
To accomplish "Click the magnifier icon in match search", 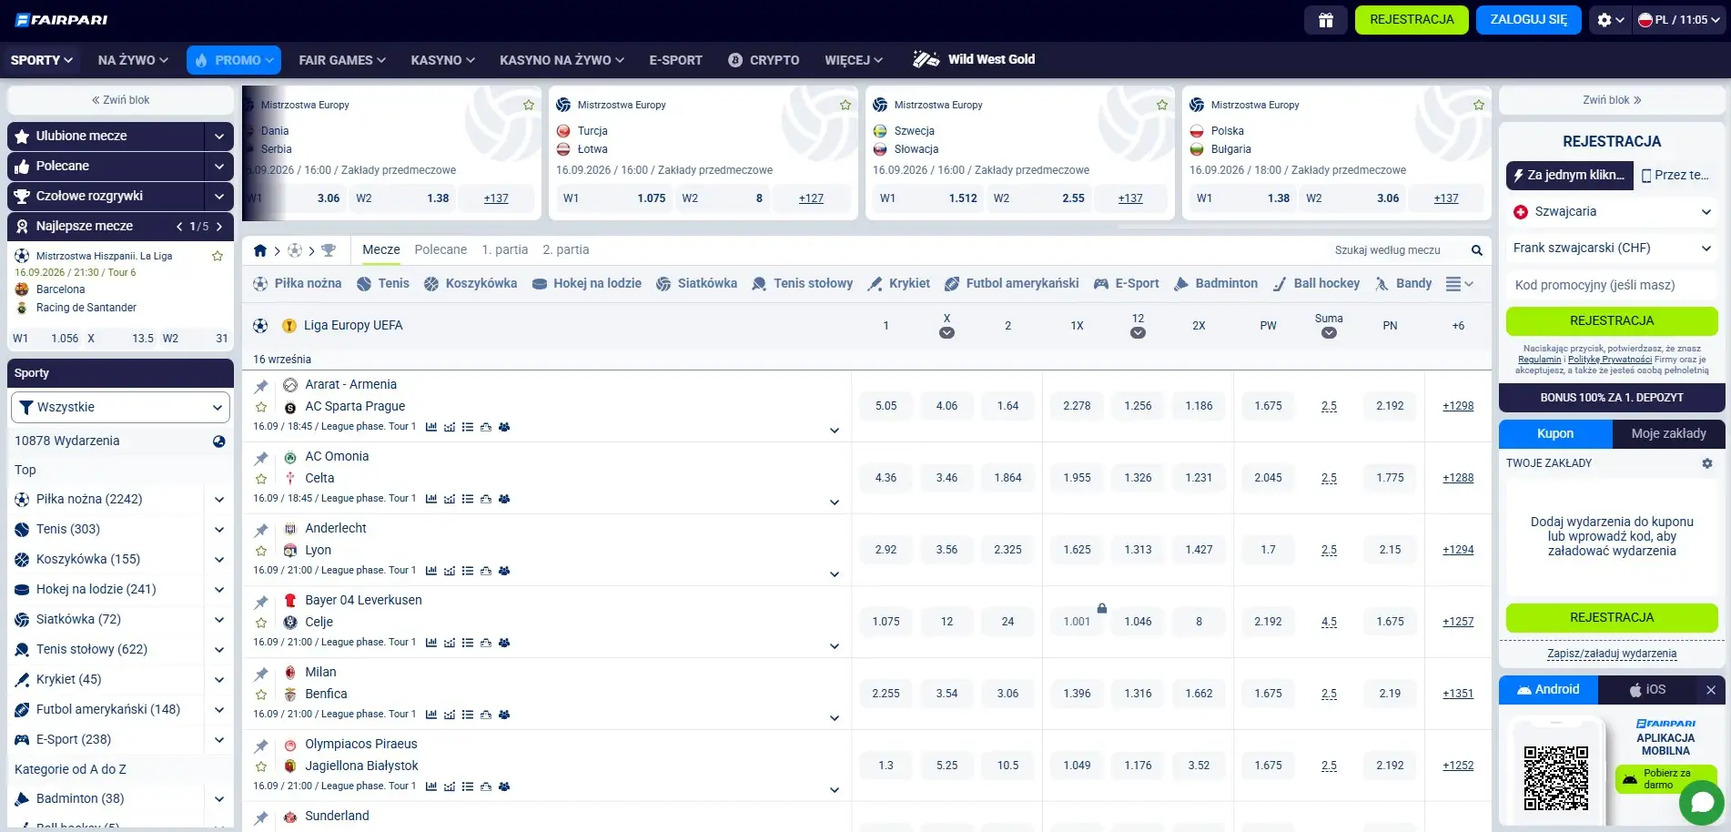I will click(1476, 250).
